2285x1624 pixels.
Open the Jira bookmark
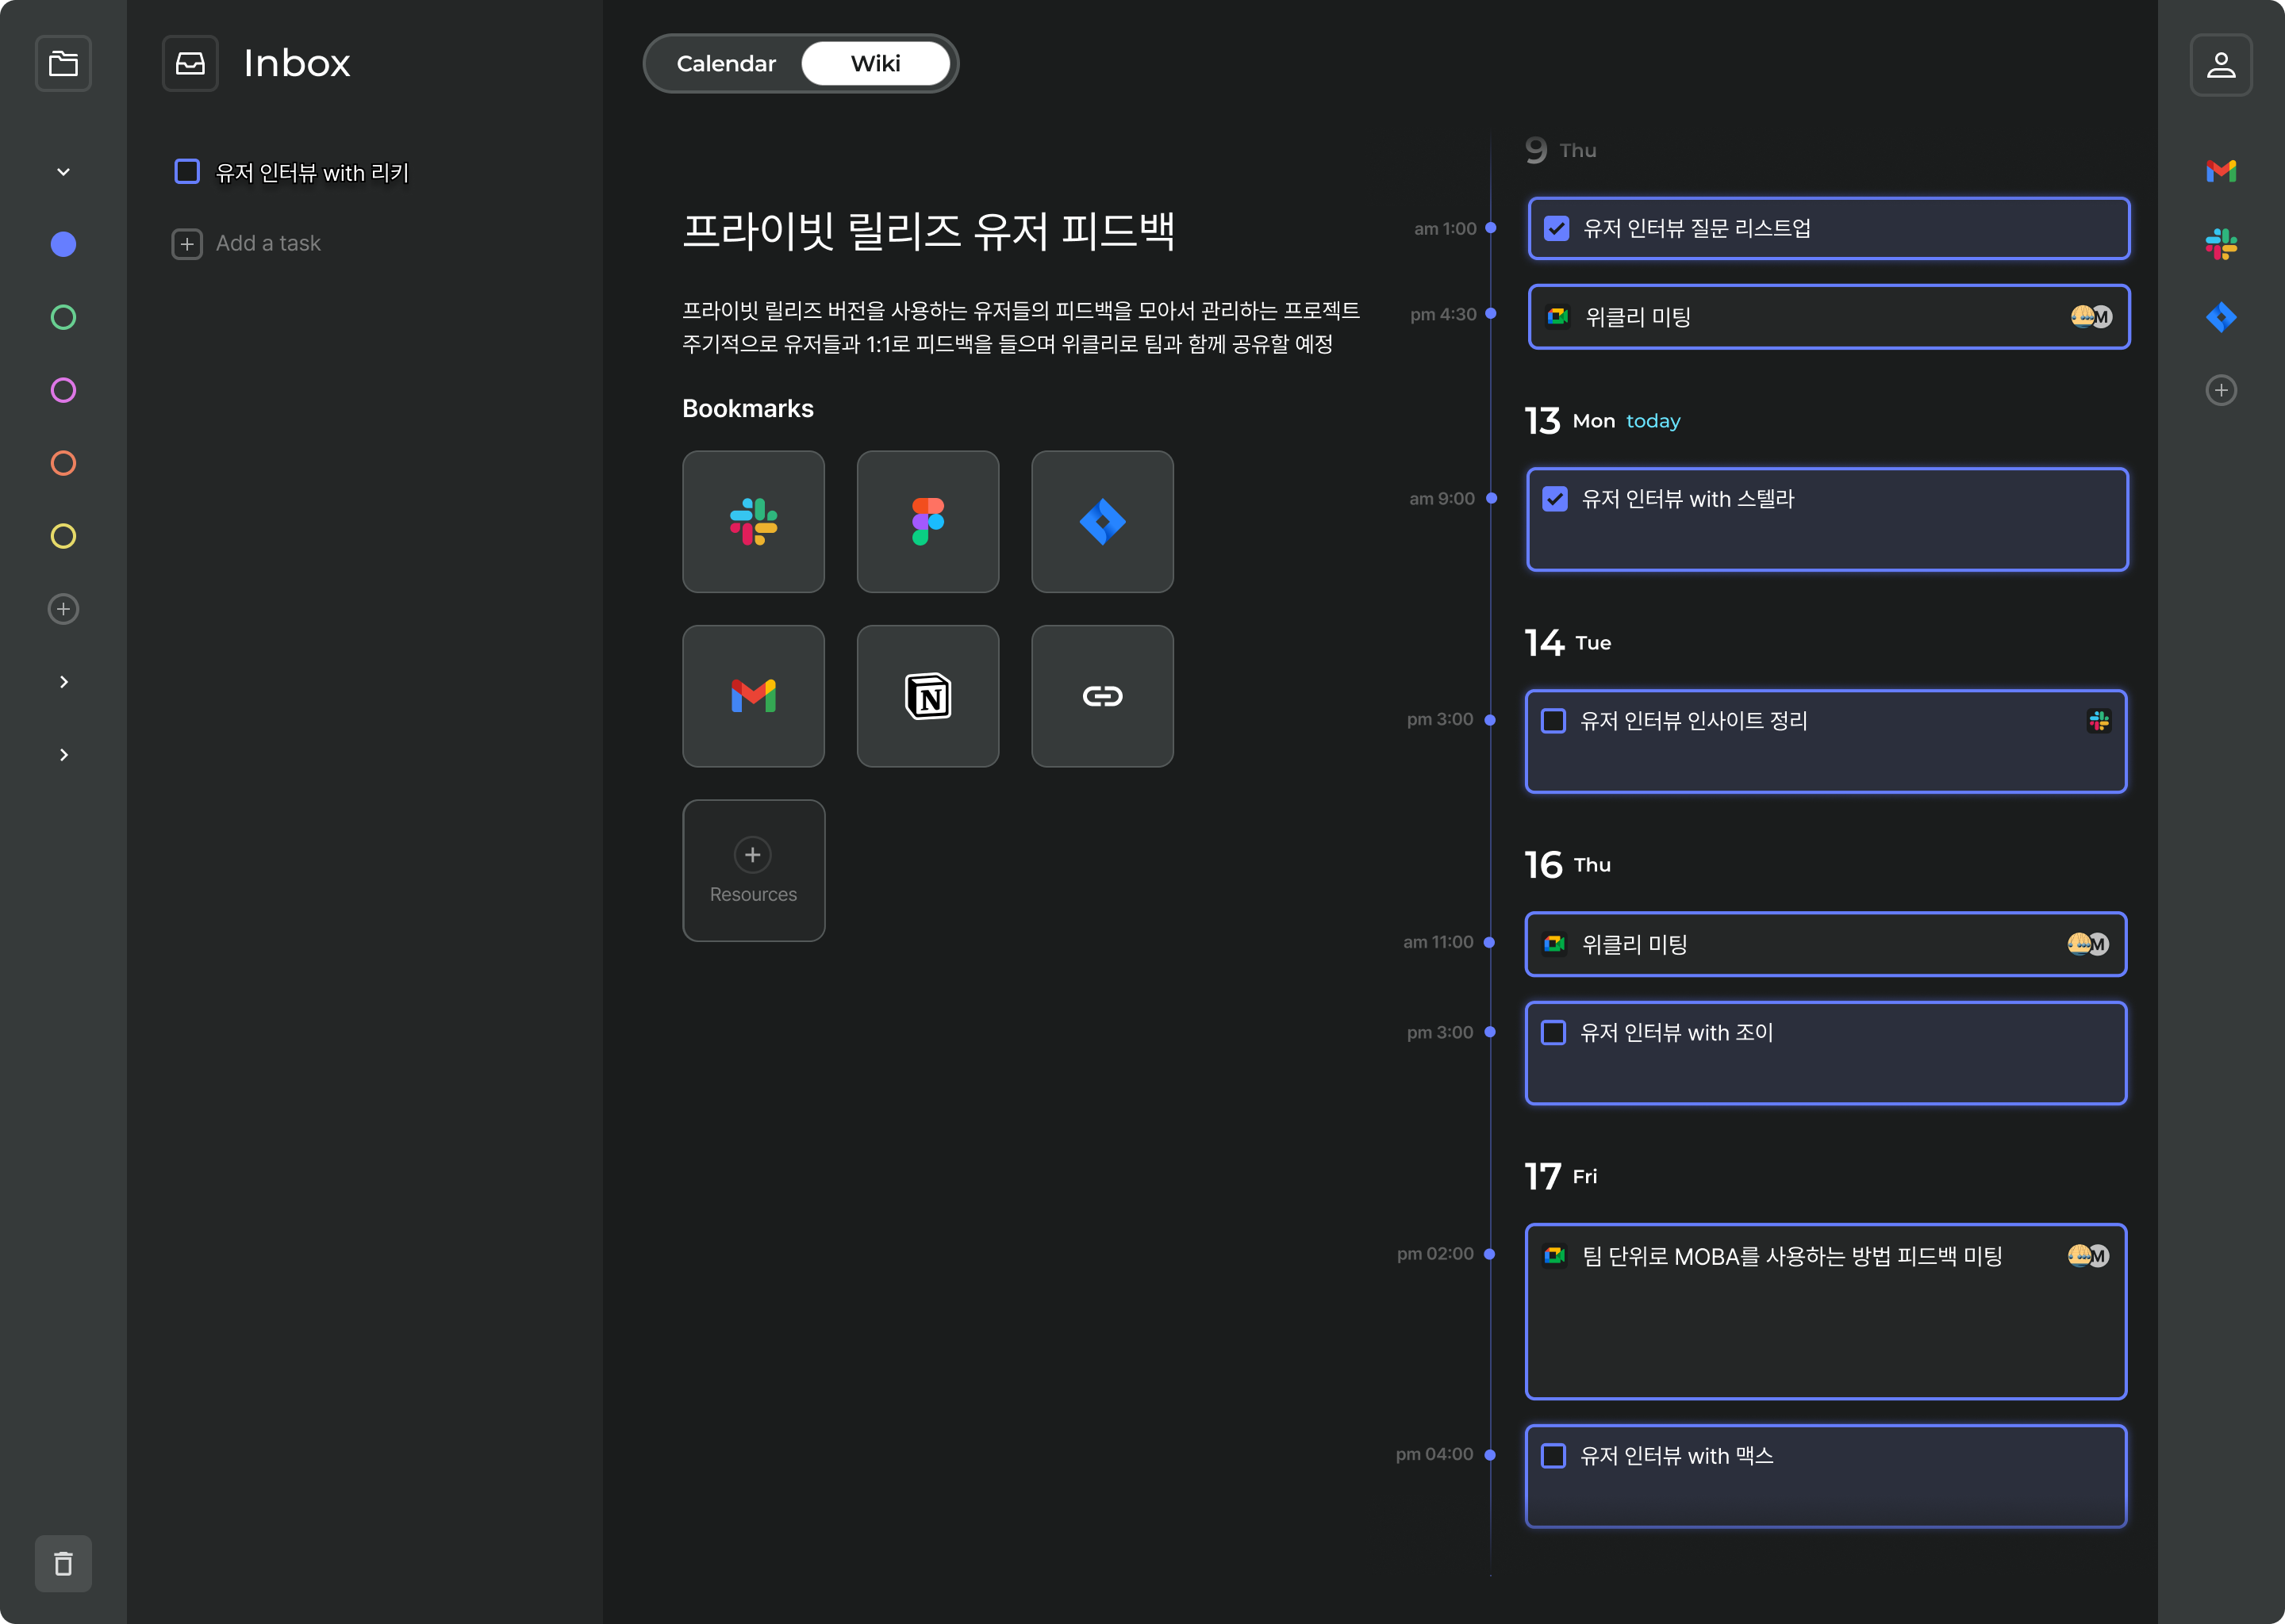pyautogui.click(x=1101, y=521)
